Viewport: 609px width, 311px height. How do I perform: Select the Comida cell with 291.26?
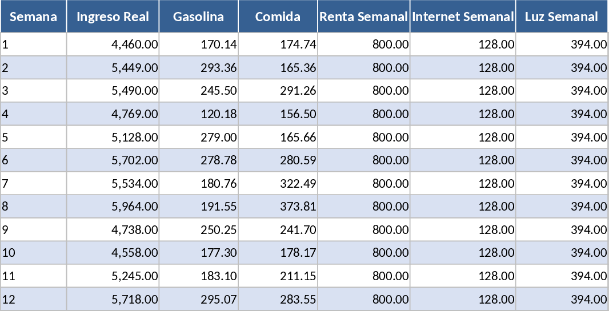tap(278, 91)
